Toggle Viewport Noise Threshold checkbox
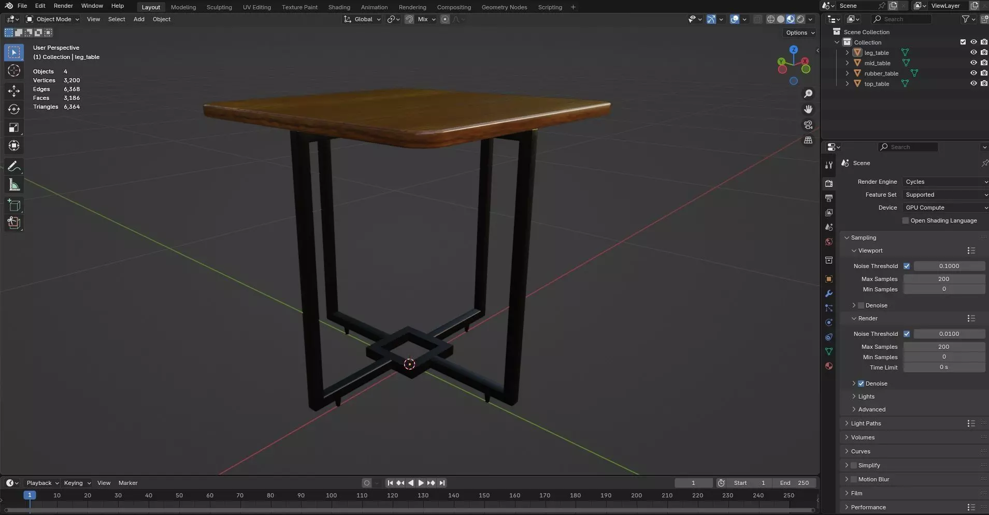This screenshot has height=515, width=989. (x=907, y=266)
